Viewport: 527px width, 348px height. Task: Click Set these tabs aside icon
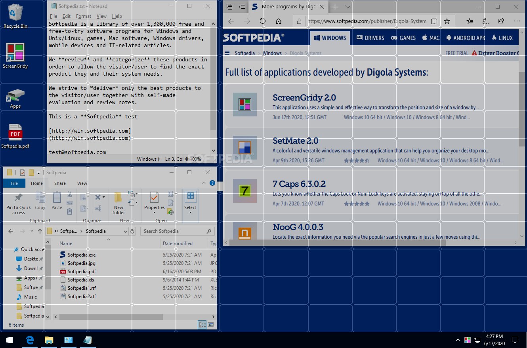click(242, 7)
